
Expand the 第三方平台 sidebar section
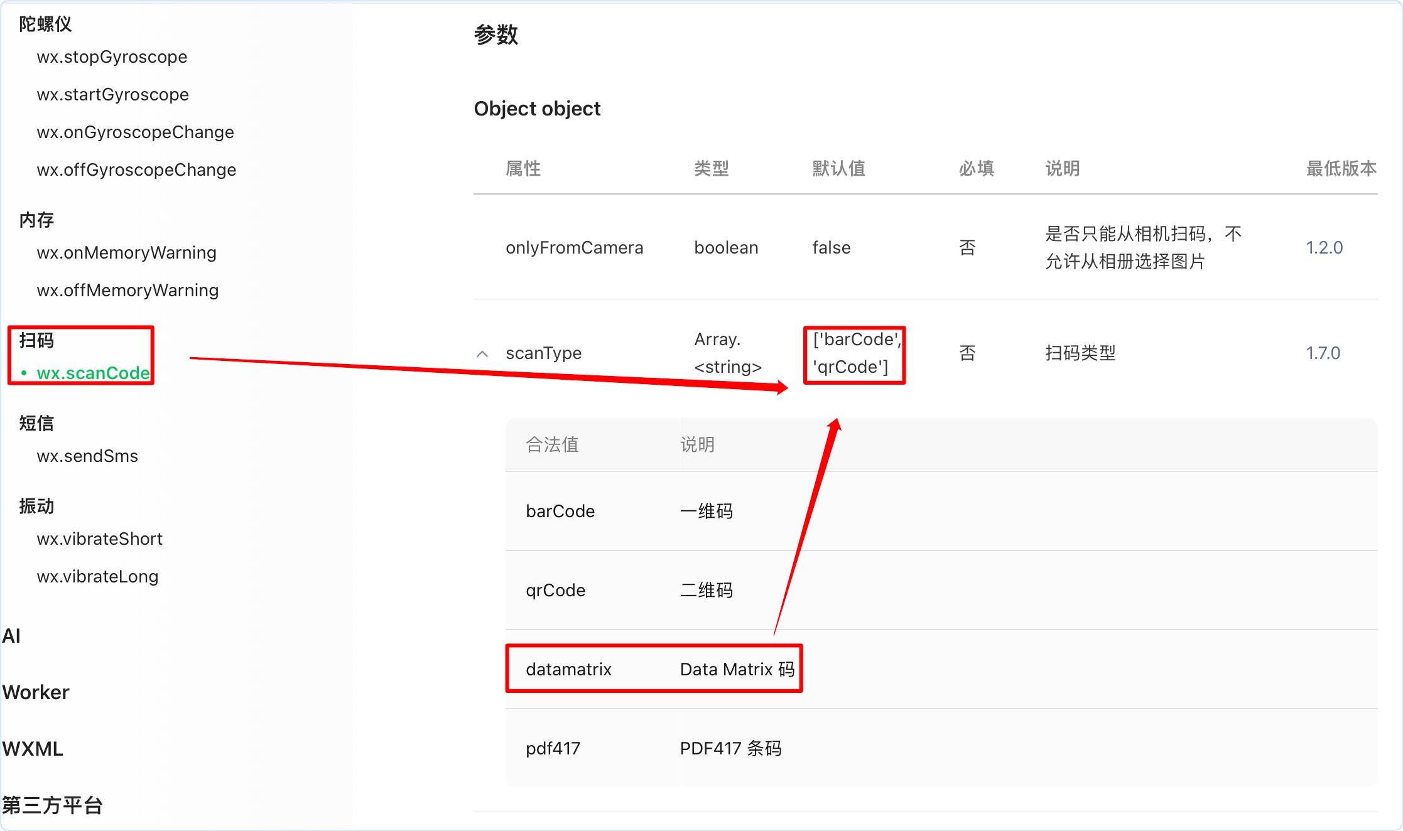point(52,805)
